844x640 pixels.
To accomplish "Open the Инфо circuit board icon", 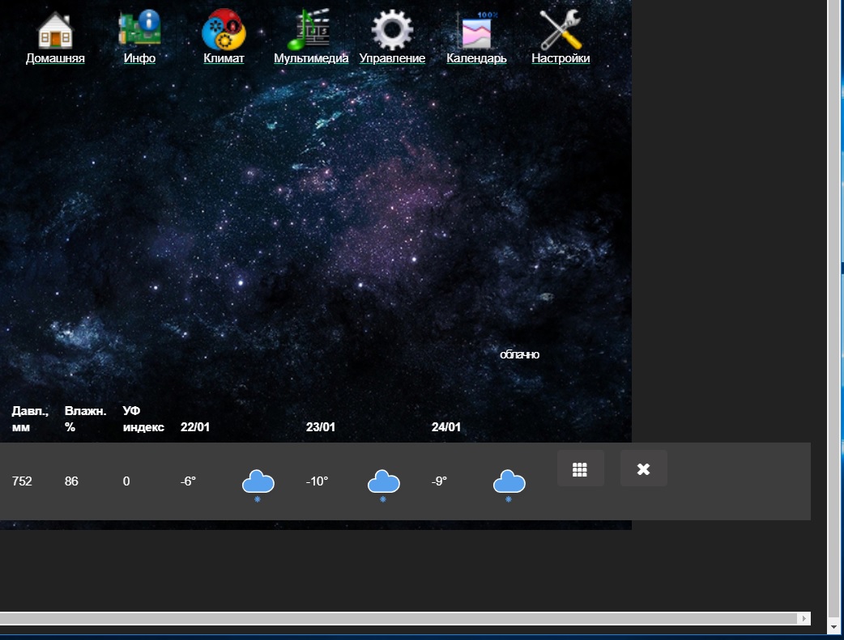I will click(x=139, y=29).
